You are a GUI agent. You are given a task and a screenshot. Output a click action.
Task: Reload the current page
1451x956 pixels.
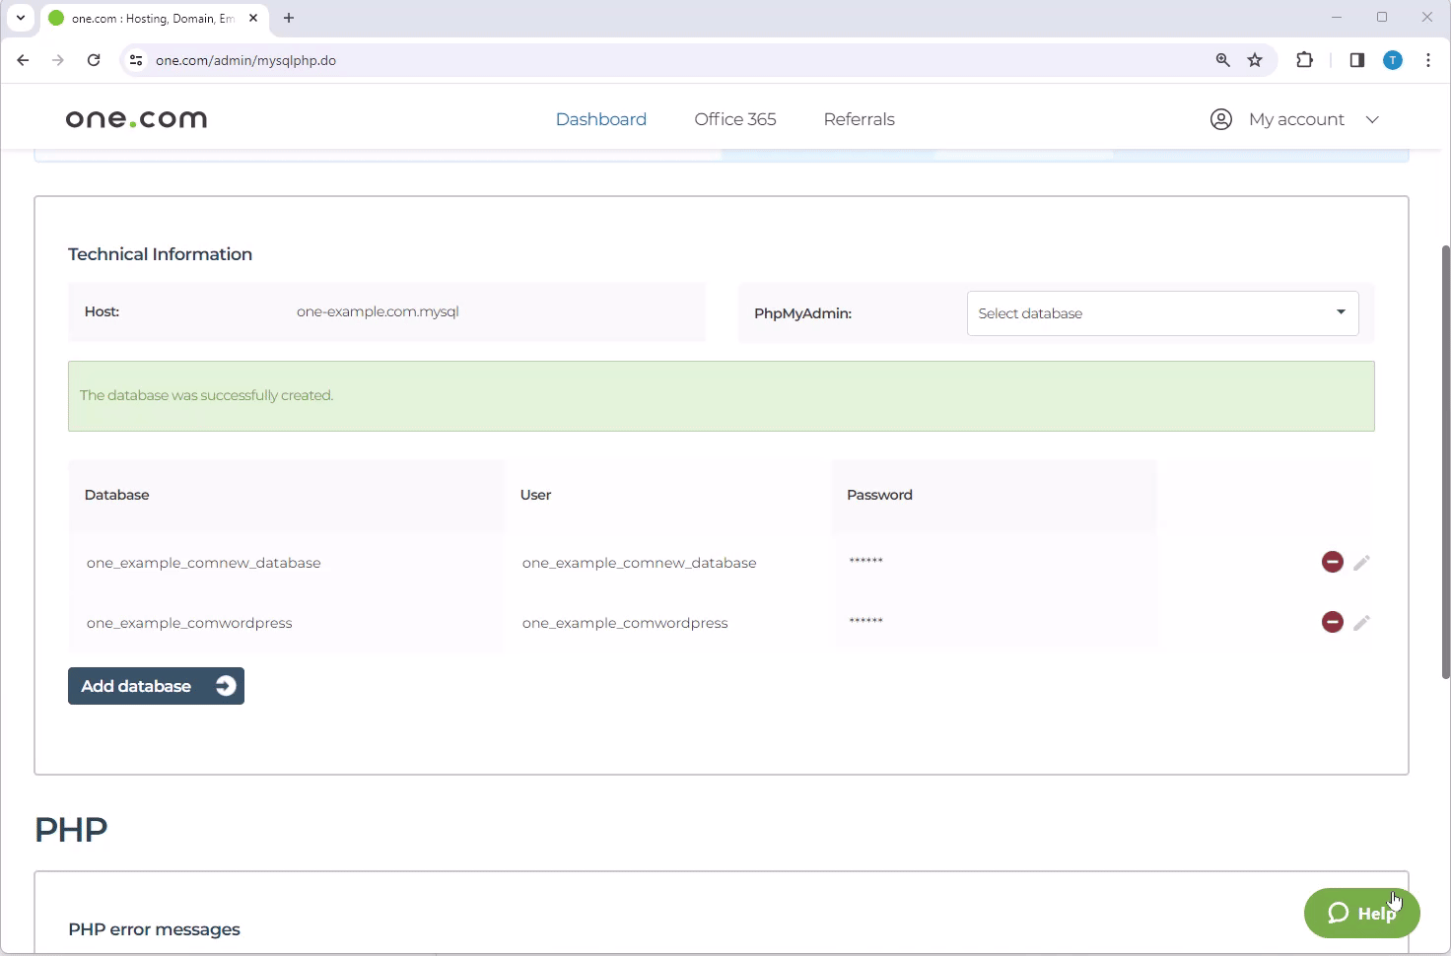click(x=94, y=60)
